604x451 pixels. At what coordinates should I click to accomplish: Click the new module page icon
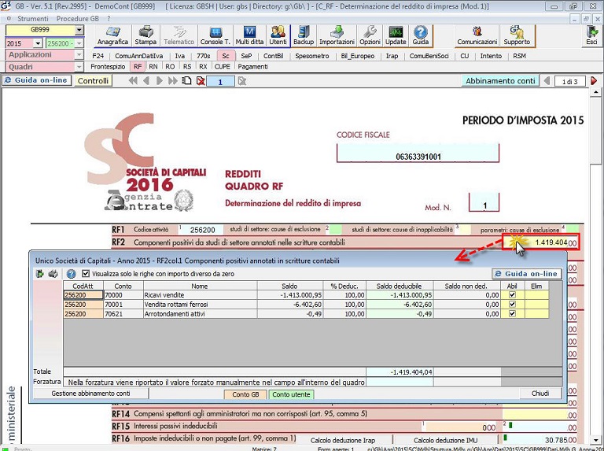[x=187, y=81]
